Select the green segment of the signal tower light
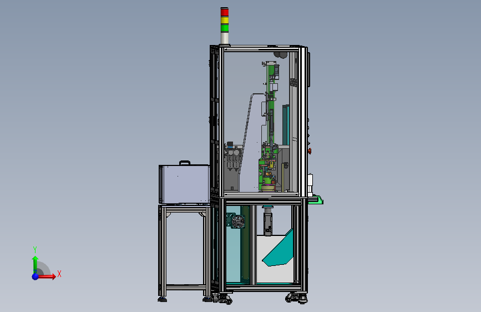 pyautogui.click(x=225, y=28)
